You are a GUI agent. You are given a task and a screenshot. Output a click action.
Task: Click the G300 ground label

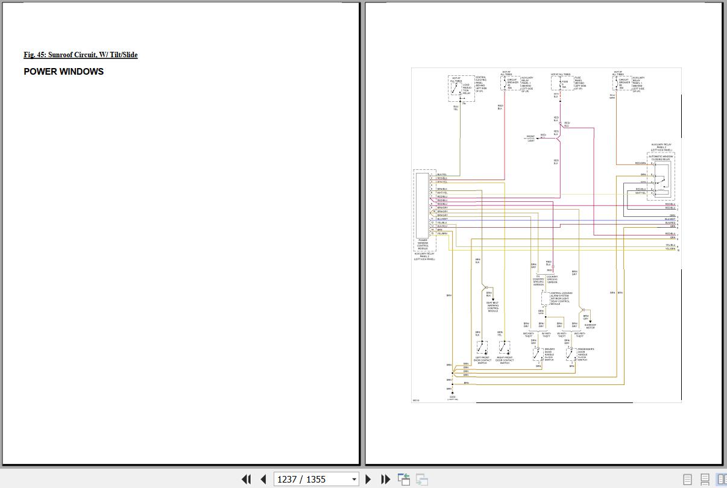point(452,398)
